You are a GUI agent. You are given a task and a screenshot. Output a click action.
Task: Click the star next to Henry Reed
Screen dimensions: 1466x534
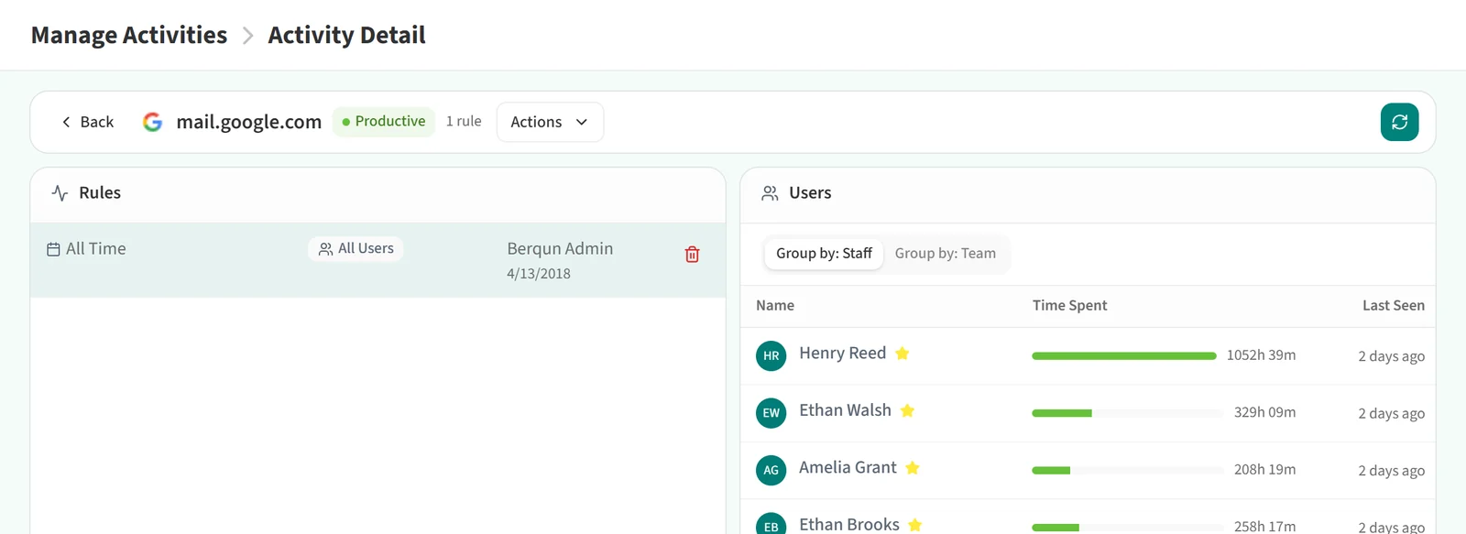902,354
